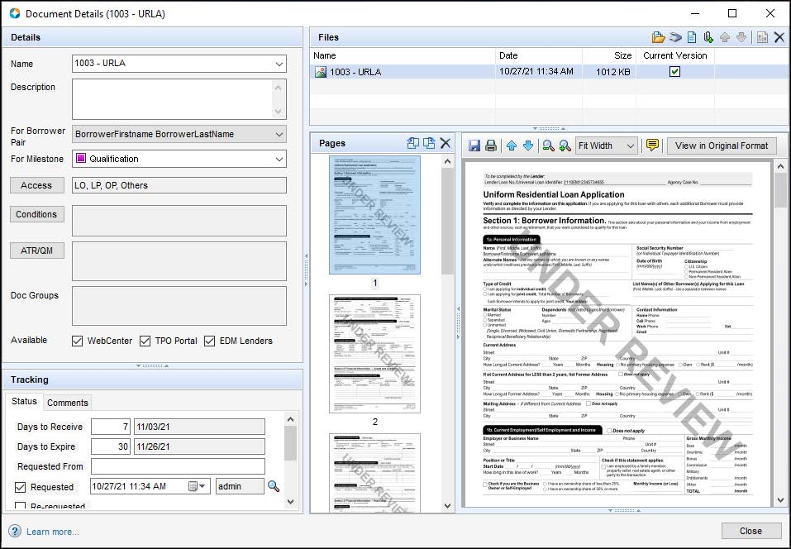Click the View in Original Format button
Viewport: 791px width, 549px height.
[721, 146]
